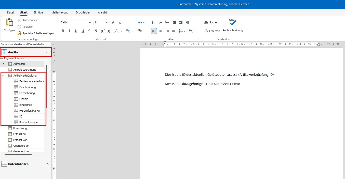Open the change case Aa dropdown
Viewport: 345px width, 179px height.
pos(141,22)
